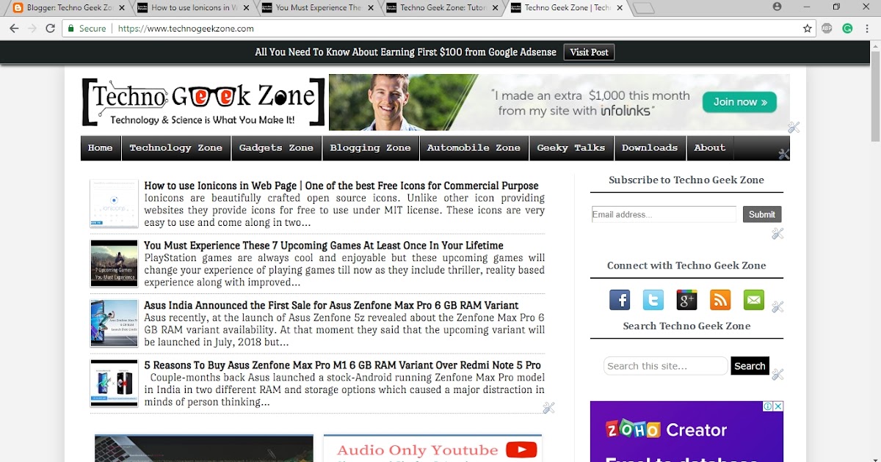This screenshot has width=881, height=462.
Task: Bookmark this page with the star icon
Action: click(x=808, y=29)
